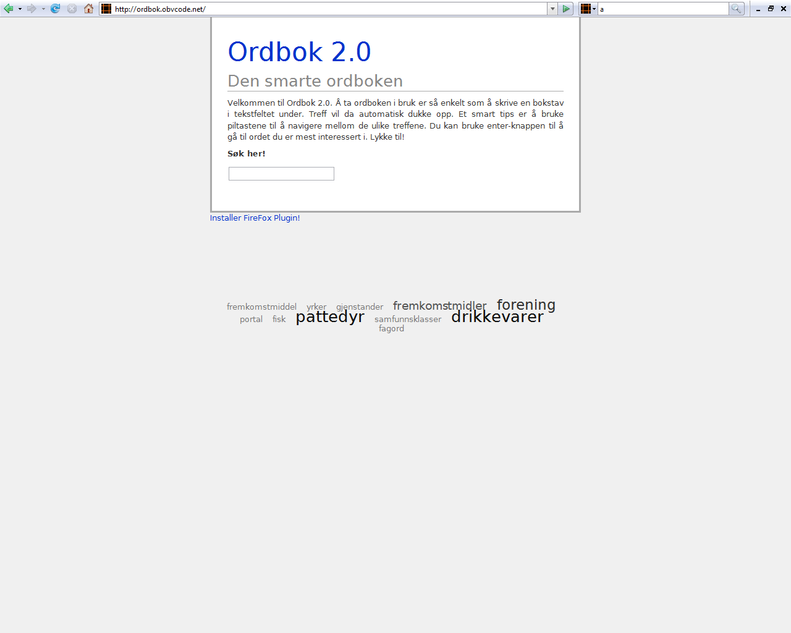Image resolution: width=791 pixels, height=633 pixels.
Task: Focus the browser search box containing 'a'
Action: coord(664,9)
